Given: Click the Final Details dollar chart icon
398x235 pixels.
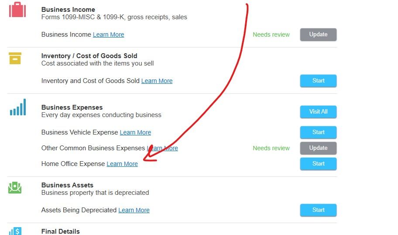Looking at the screenshot, I should click(15, 231).
